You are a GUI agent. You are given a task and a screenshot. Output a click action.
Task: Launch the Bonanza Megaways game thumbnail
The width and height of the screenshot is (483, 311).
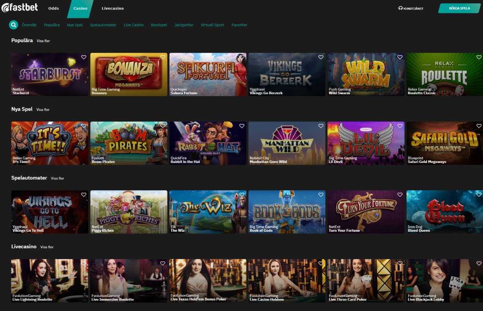point(129,74)
